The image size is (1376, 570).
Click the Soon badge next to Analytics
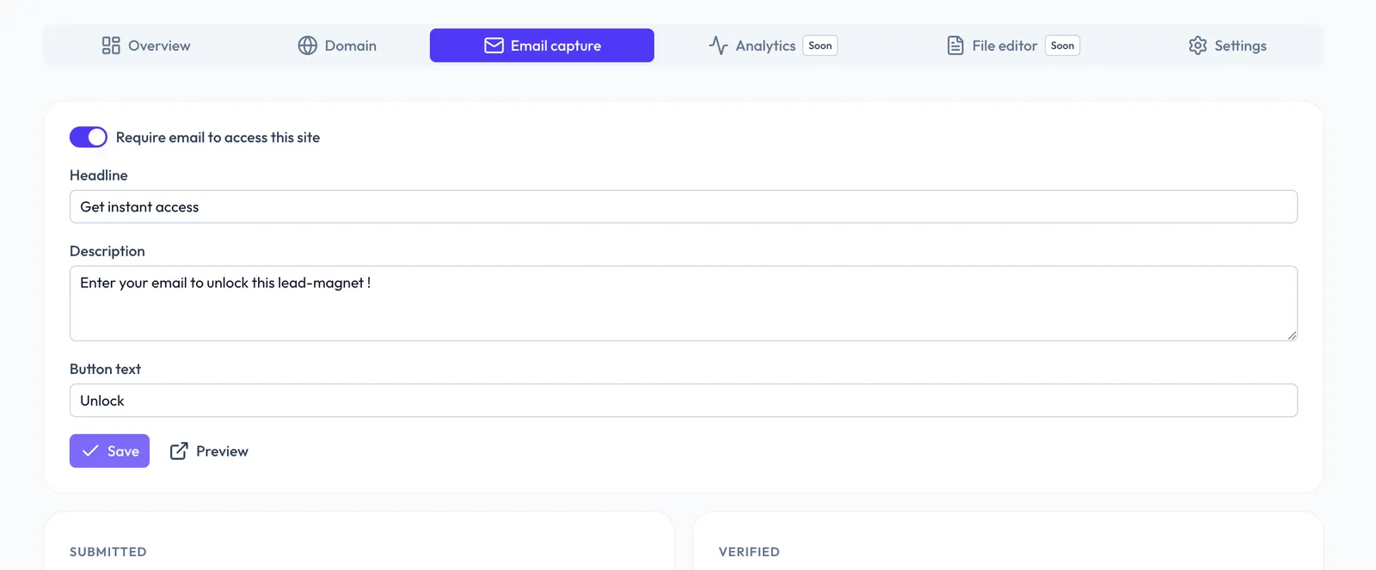tap(820, 46)
